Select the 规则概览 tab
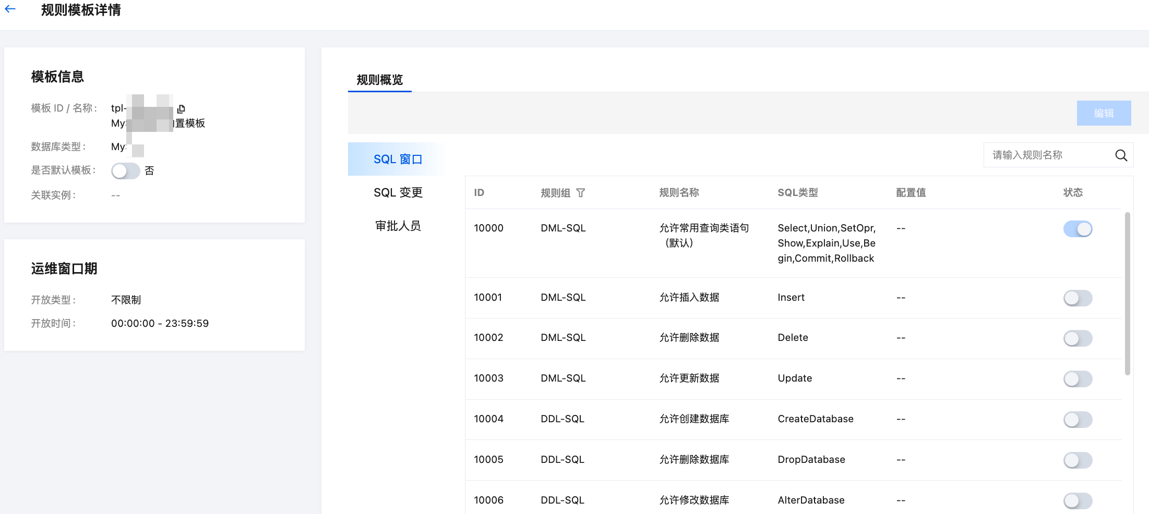Viewport: 1149px width, 514px height. [379, 80]
